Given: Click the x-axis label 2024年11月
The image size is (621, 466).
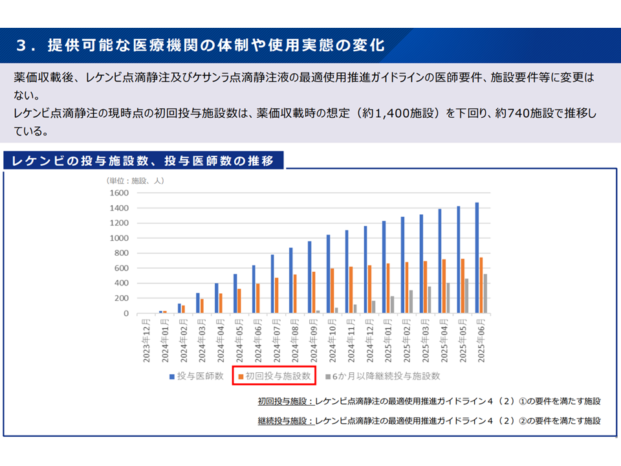Looking at the screenshot, I should coord(351,341).
